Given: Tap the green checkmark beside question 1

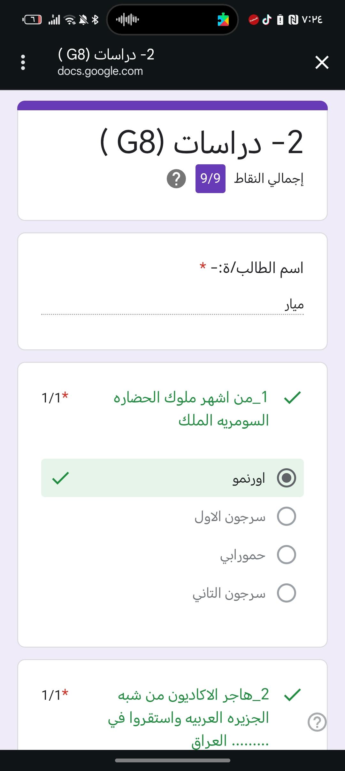Looking at the screenshot, I should [292, 397].
